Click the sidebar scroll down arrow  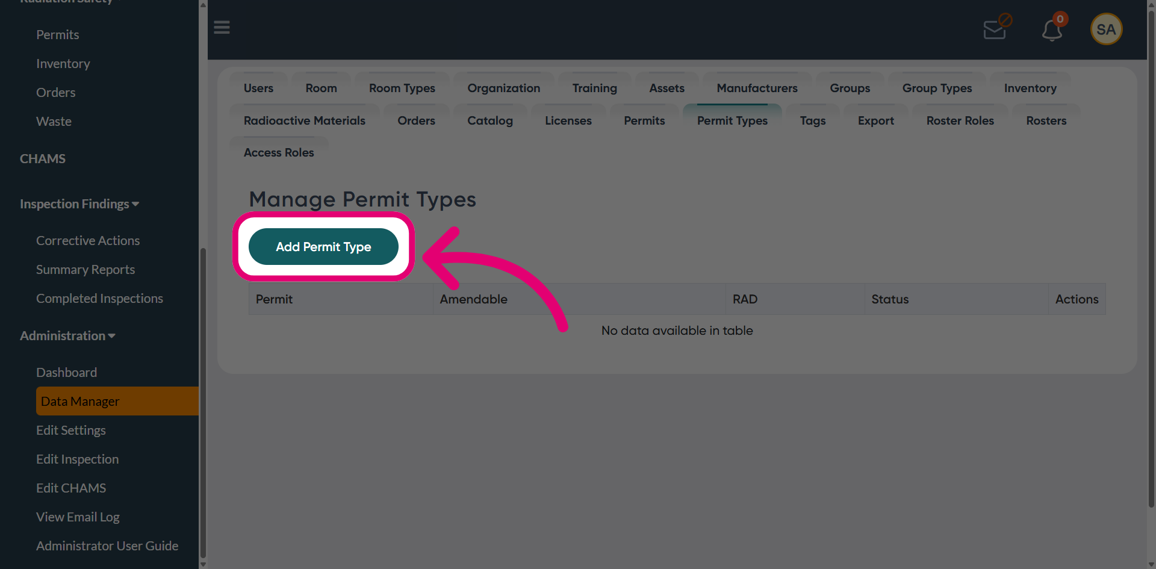(x=203, y=564)
